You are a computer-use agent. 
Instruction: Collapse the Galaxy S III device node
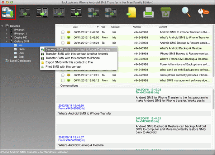[x=6, y=42]
